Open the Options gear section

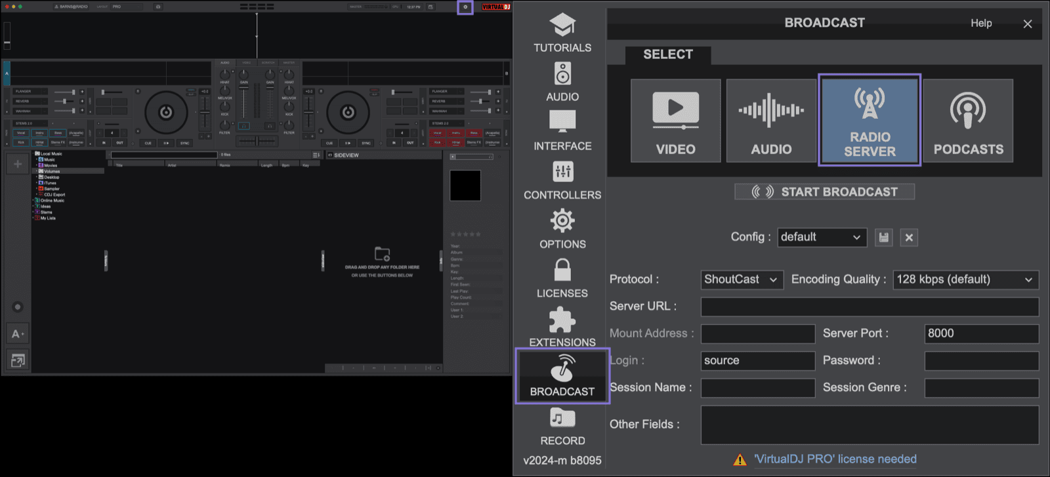point(562,230)
